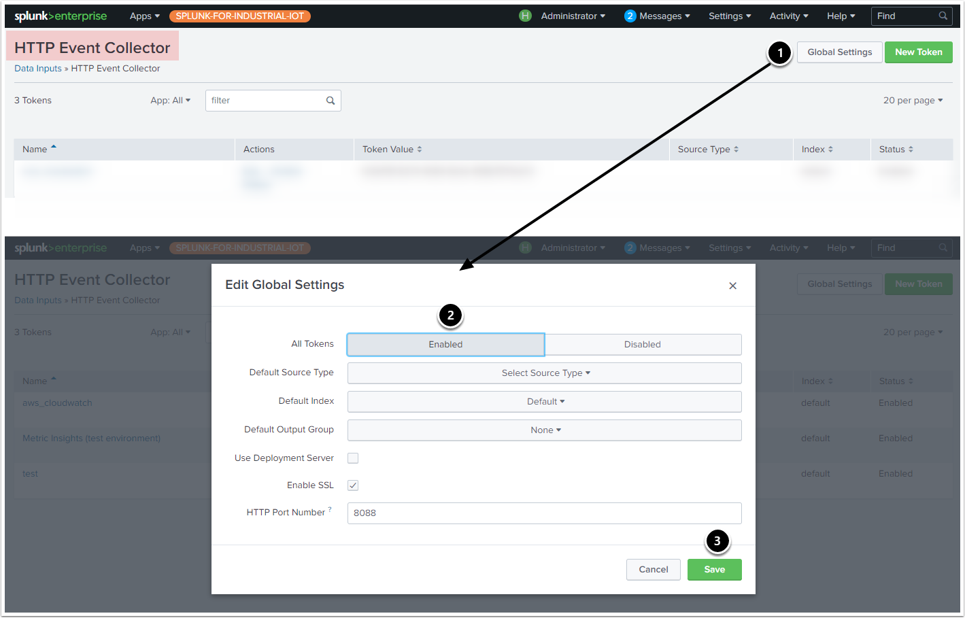Viewport: 965px width, 618px height.
Task: Click the green Administrator avatar in the undimmed header
Action: [x=525, y=16]
